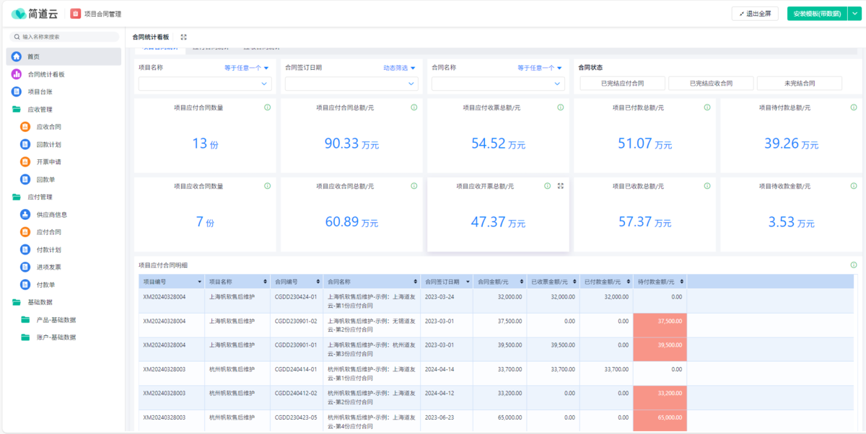Click the 项目合同管理 app icon in header
The height and width of the screenshot is (434, 866).
[75, 14]
